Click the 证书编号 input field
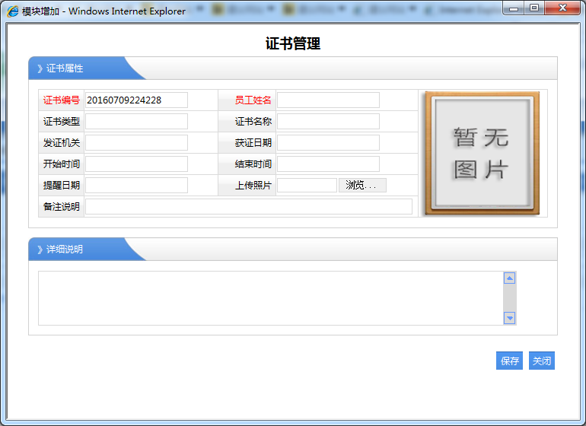Screen dimensions: 586x426 136,100
